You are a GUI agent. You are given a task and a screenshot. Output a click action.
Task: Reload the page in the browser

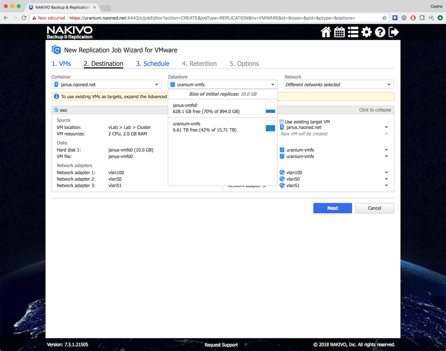point(24,18)
